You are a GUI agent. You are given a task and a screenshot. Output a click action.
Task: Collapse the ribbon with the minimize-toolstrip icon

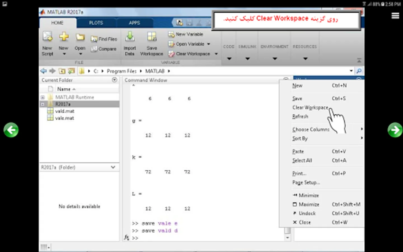[359, 60]
